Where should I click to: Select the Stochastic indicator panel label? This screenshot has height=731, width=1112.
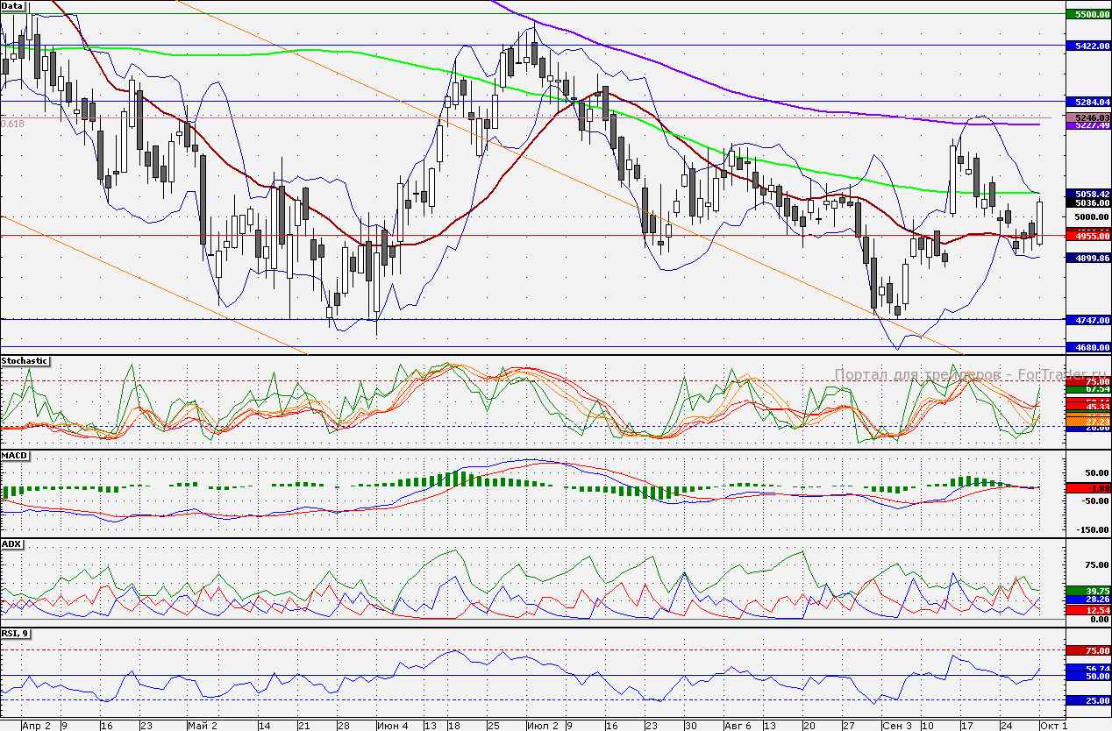(25, 361)
